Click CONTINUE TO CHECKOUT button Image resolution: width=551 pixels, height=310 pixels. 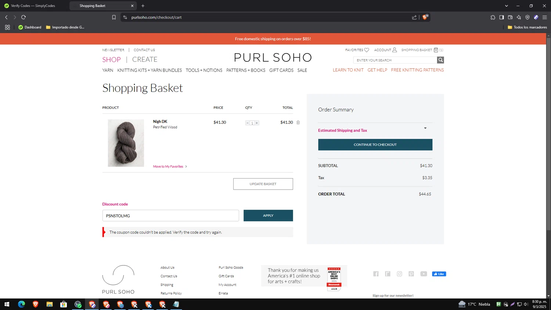click(x=375, y=145)
